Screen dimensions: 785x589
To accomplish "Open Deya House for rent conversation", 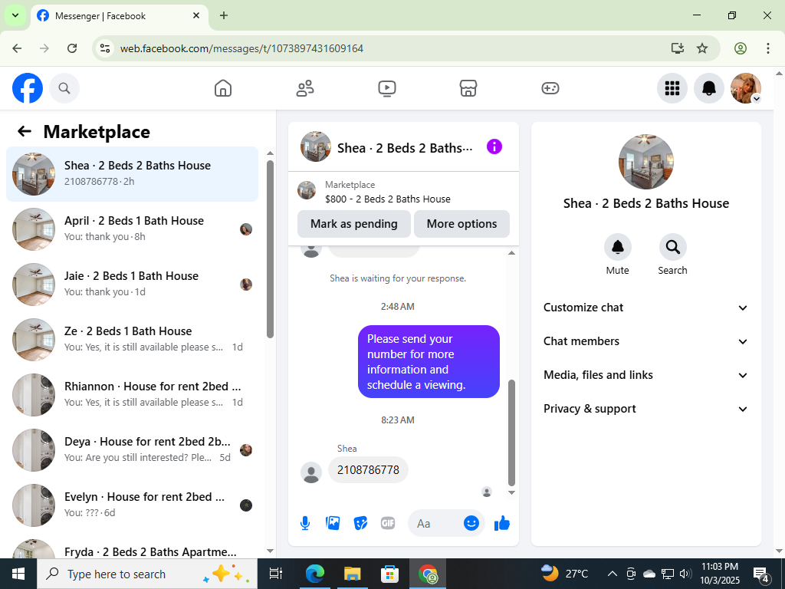I will tap(132, 449).
